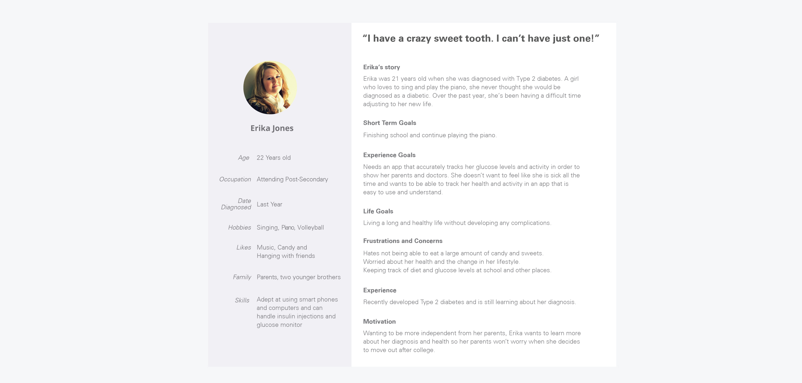Screen dimensions: 802x383
Task: Select the Experience Goals heading
Action: (x=389, y=155)
